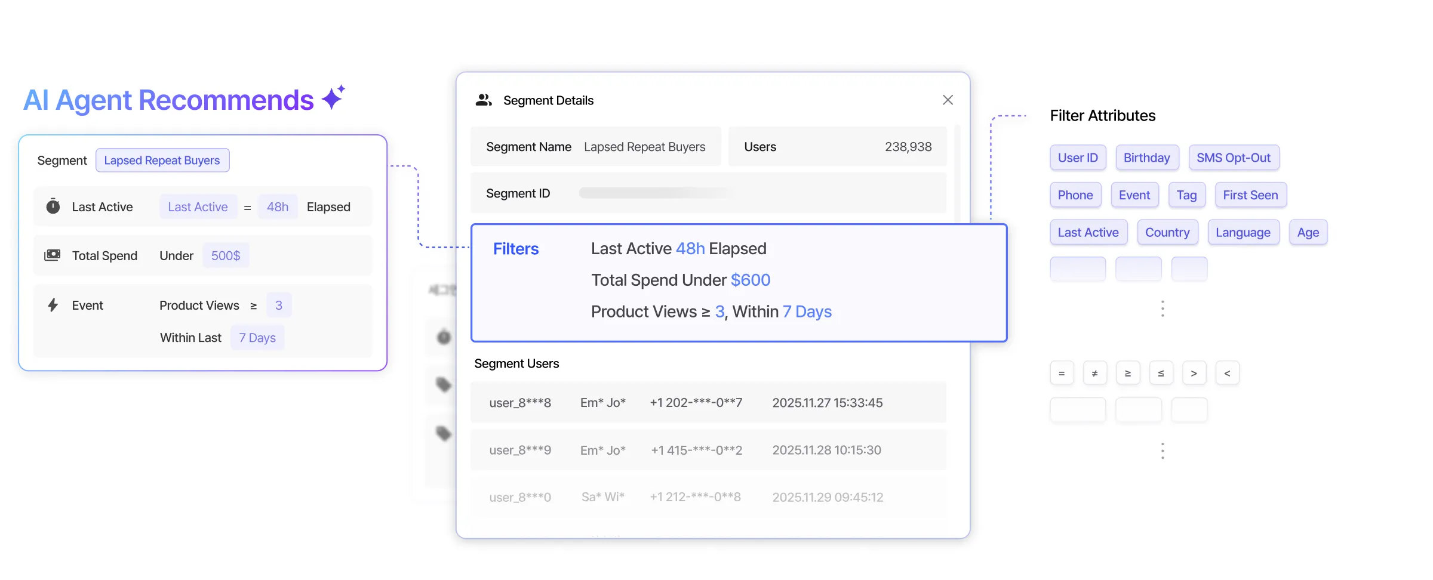The height and width of the screenshot is (580, 1433).
Task: Click the users icon beside Segment Details
Action: (x=483, y=100)
